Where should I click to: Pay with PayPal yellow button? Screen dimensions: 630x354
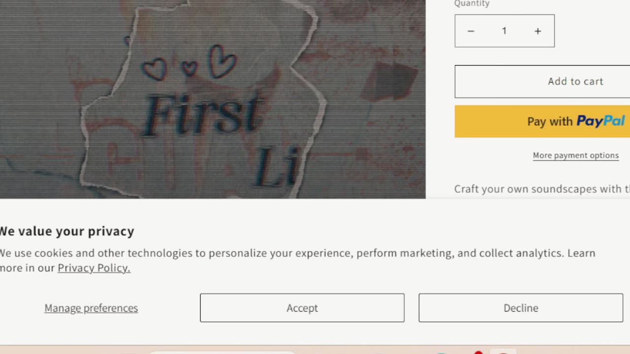(542, 121)
